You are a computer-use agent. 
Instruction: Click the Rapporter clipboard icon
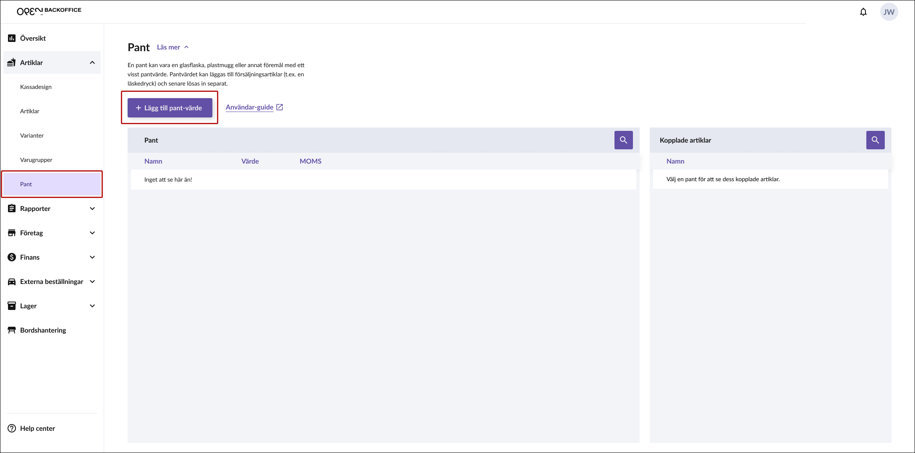tap(12, 208)
